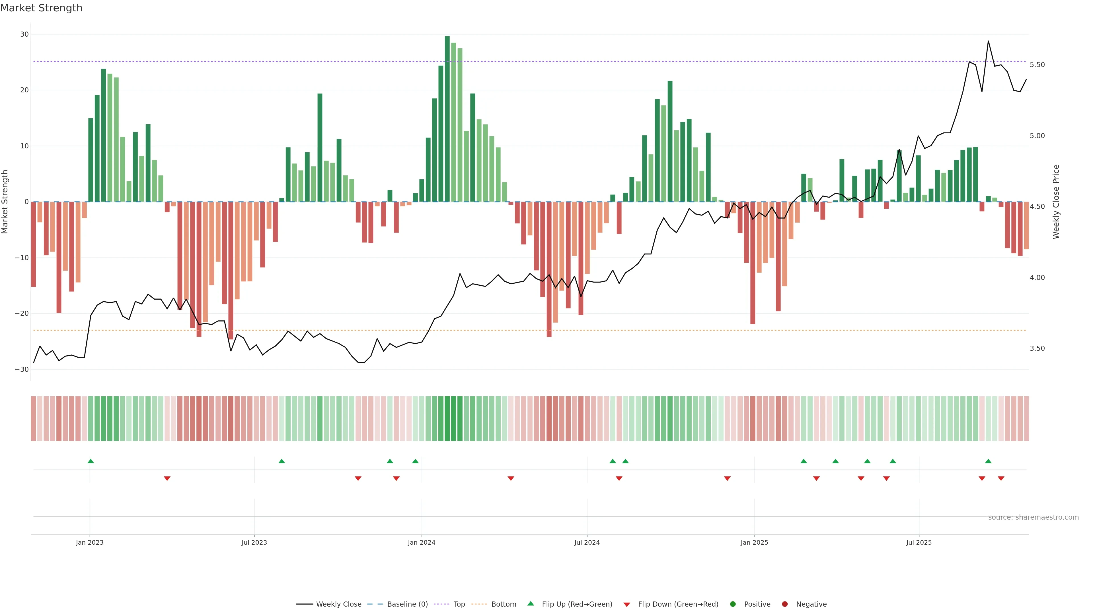Click the Weekly Close Price axis title

coord(1056,202)
